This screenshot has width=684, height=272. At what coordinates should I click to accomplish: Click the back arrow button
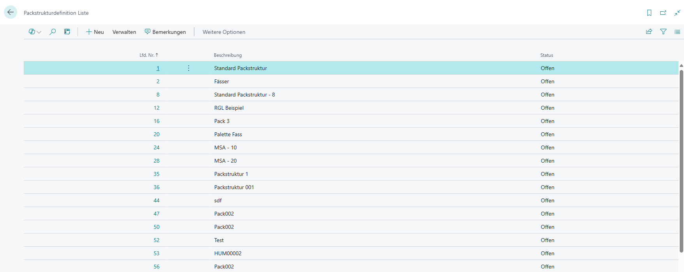coord(11,12)
